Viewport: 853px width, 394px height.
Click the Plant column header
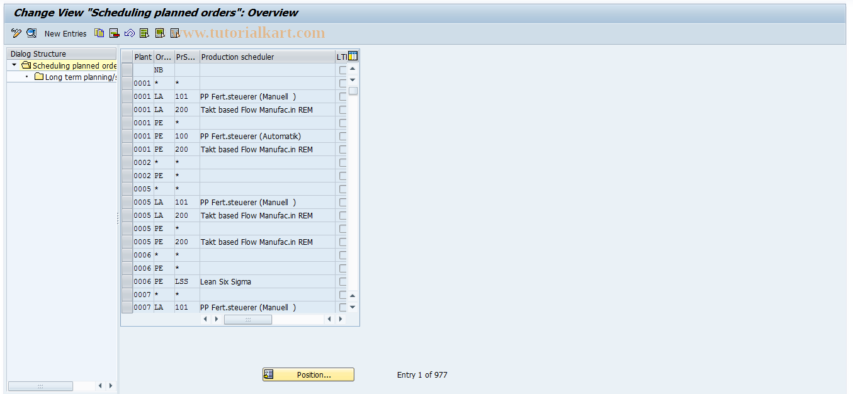(x=143, y=57)
